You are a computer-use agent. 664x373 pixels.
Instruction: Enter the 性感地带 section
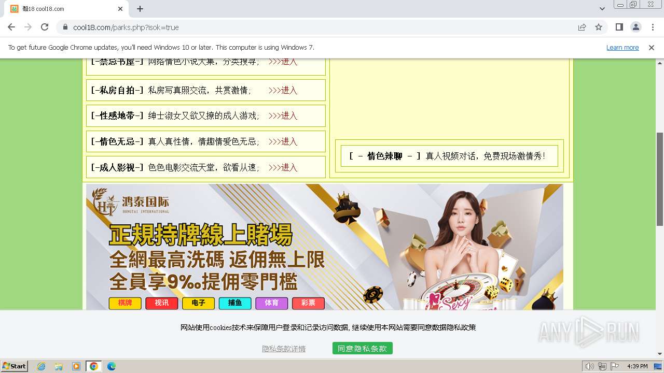coord(283,116)
